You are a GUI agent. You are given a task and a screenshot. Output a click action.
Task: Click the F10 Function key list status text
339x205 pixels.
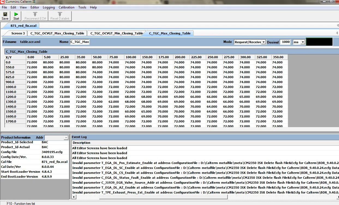click(x=21, y=203)
